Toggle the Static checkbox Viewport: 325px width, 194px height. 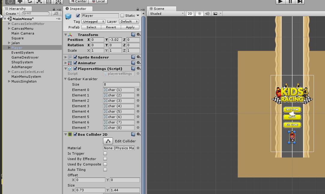click(x=122, y=16)
